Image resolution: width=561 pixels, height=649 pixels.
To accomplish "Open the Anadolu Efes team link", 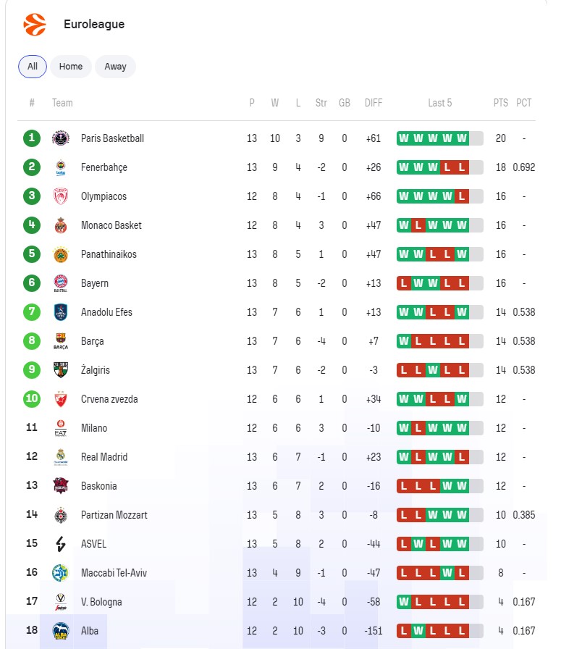I will pos(106,312).
